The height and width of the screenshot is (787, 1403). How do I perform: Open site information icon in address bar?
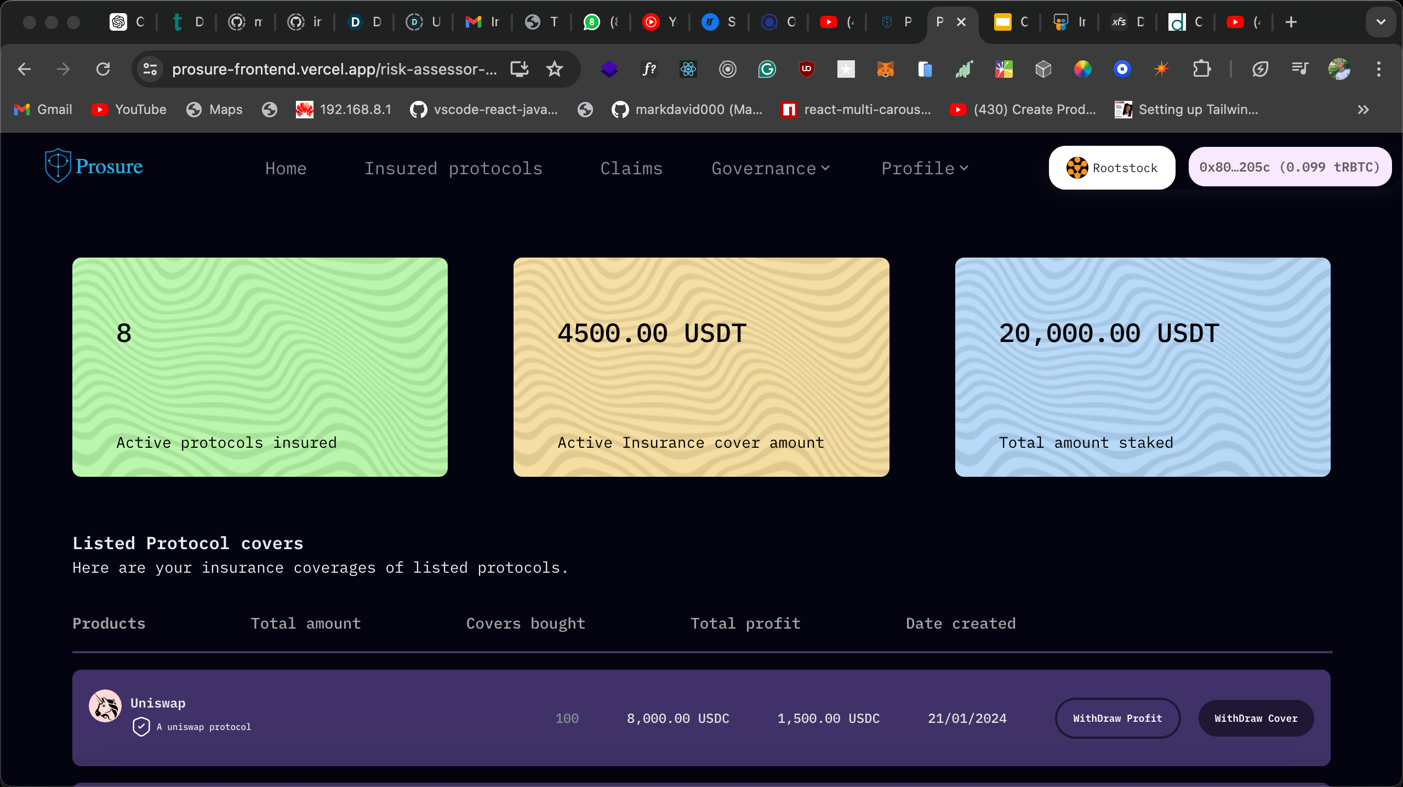(150, 69)
